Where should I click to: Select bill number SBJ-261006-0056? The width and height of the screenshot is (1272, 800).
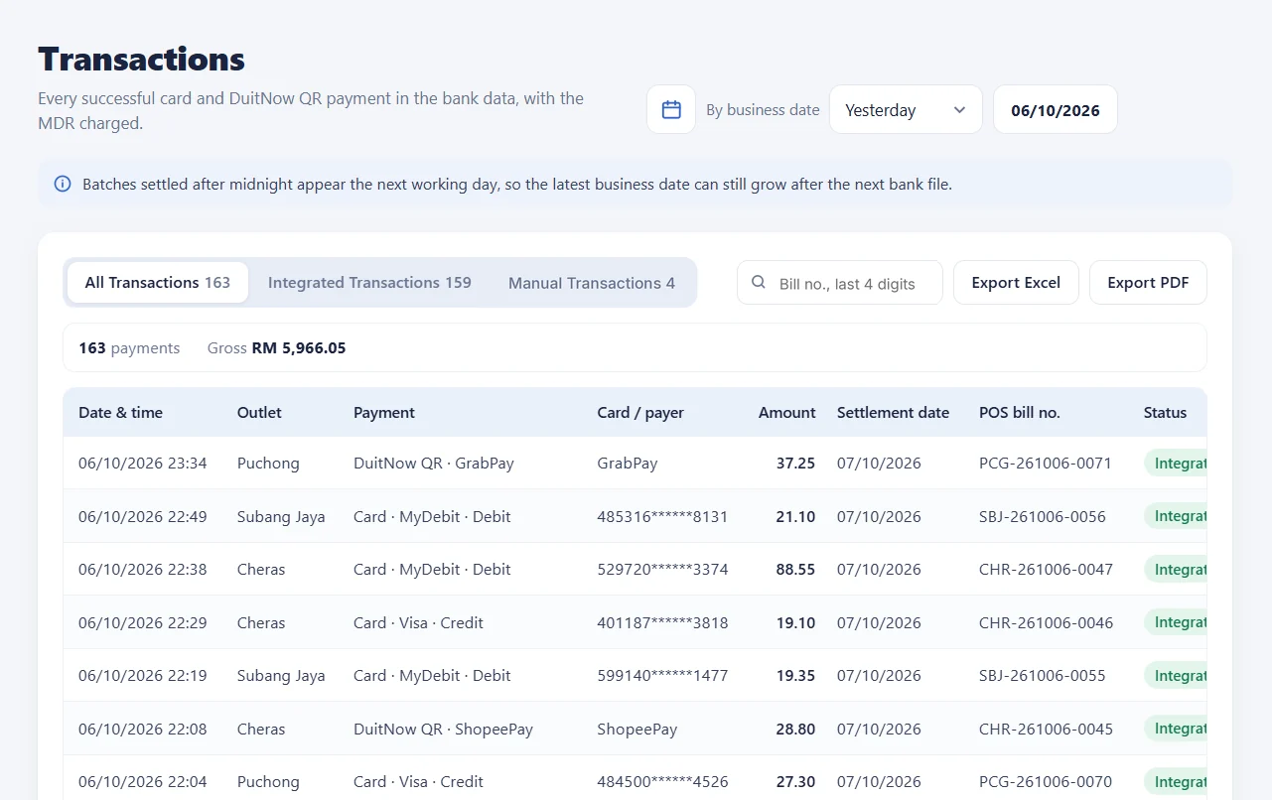[x=1043, y=516]
